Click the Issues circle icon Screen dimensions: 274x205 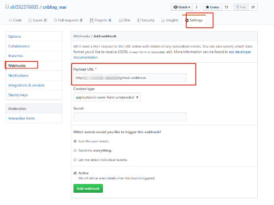click(x=30, y=20)
